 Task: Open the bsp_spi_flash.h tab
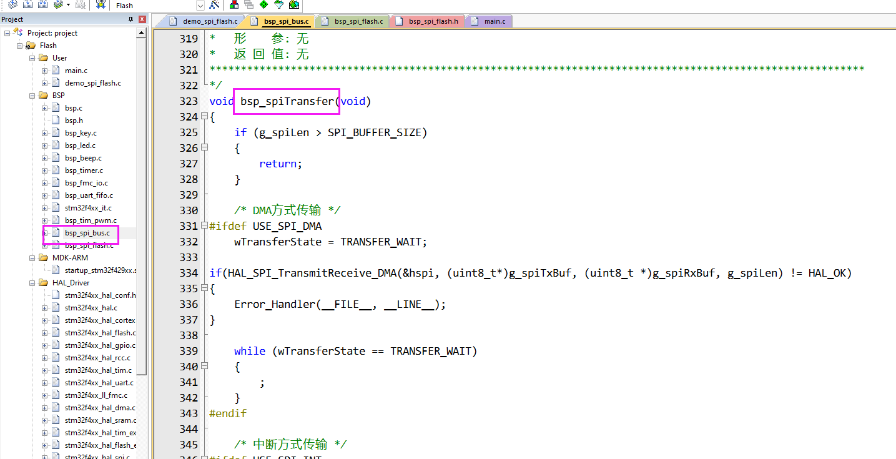click(x=427, y=21)
